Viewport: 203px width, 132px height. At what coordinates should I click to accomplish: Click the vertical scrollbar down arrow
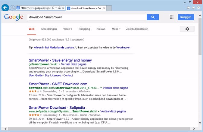click(x=200, y=123)
